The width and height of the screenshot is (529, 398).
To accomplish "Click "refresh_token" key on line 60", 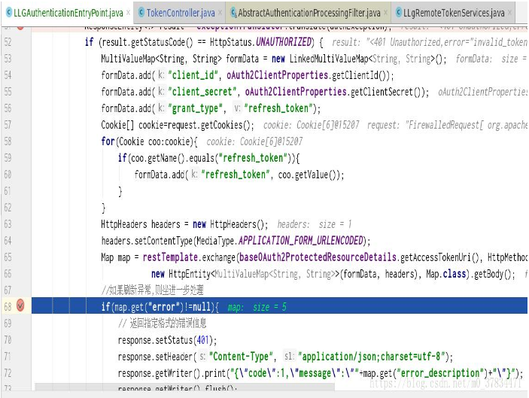I will (235, 175).
